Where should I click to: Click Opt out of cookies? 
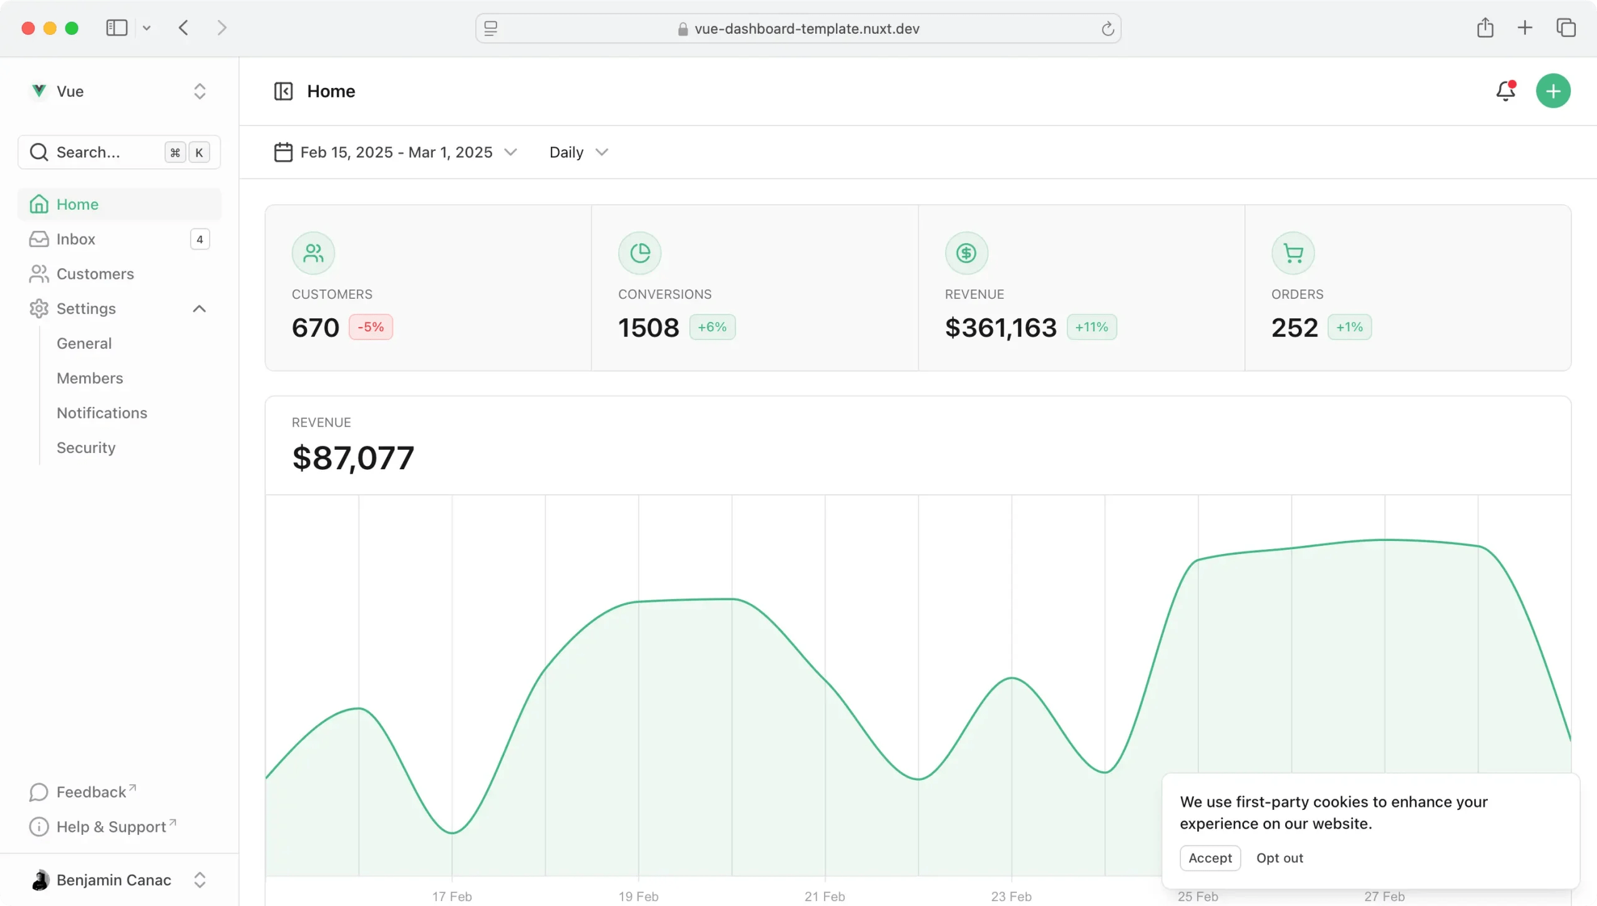pos(1279,858)
